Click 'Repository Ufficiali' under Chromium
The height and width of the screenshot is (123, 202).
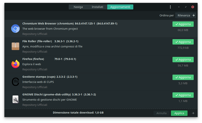coord(35,34)
